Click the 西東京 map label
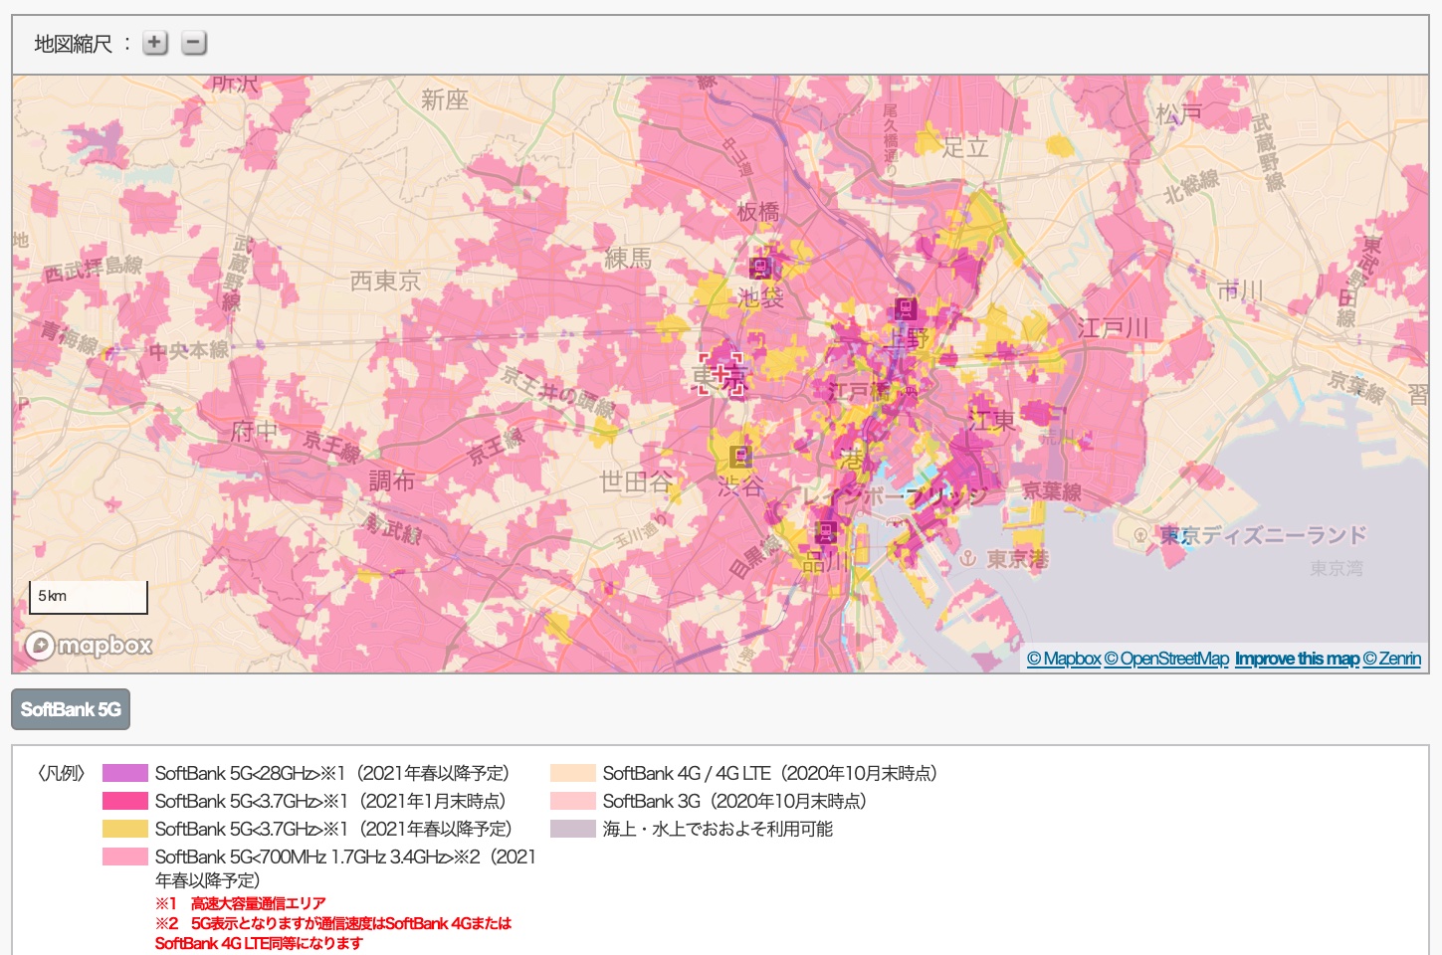This screenshot has height=955, width=1442. tap(385, 282)
